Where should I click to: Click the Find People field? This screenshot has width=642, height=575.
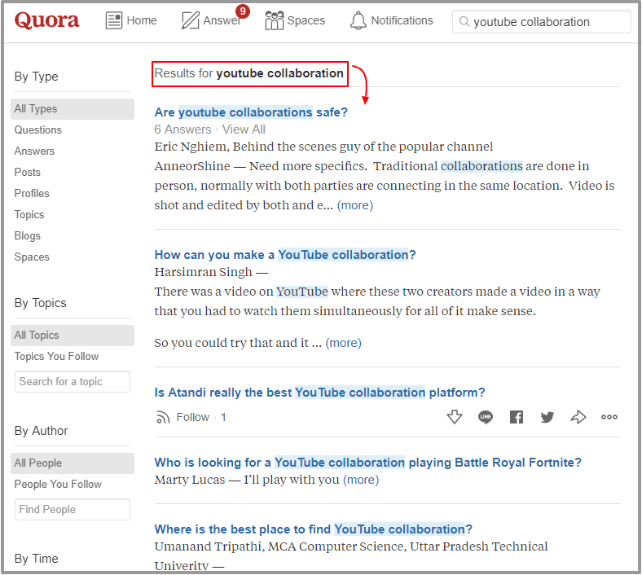click(73, 509)
